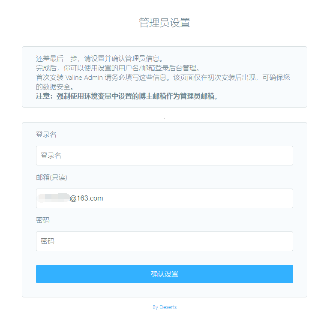Click the 密码 label above the password field
Image resolution: width=336 pixels, height=327 pixels.
[43, 220]
